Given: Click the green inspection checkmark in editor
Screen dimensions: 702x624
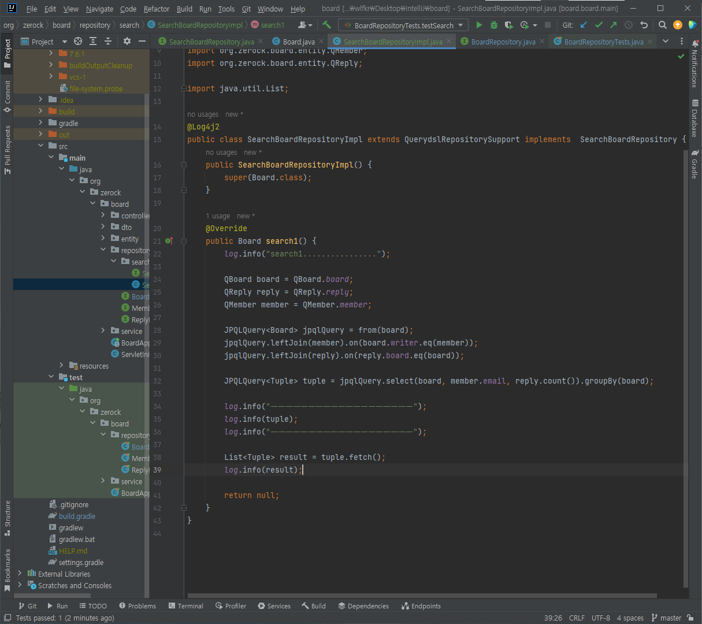Looking at the screenshot, I should [681, 56].
